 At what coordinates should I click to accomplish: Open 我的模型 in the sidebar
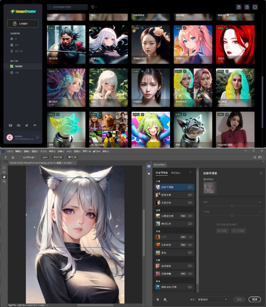[19, 66]
